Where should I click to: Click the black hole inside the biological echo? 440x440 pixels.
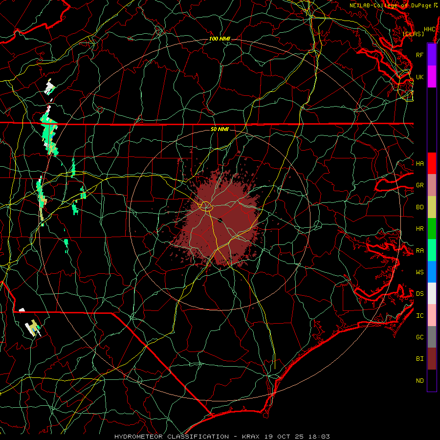coord(220,220)
